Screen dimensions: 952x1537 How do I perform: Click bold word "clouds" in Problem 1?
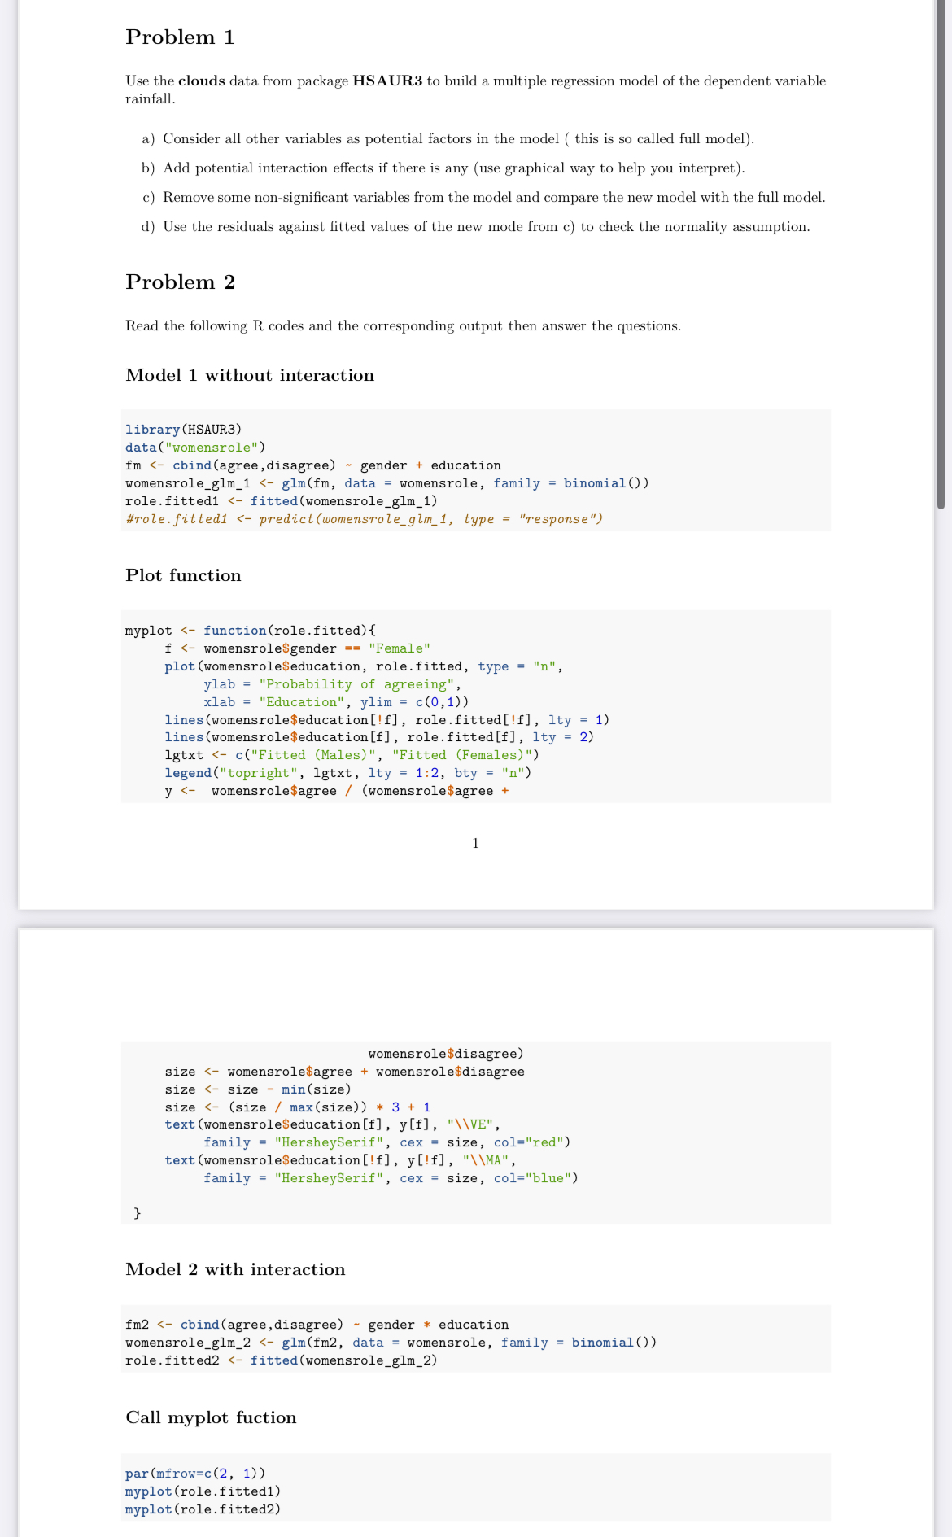coord(201,81)
